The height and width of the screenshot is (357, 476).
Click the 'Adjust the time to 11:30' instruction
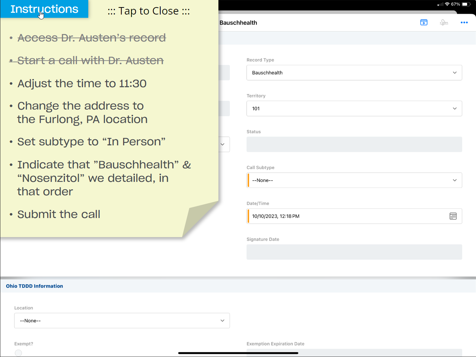tap(82, 83)
